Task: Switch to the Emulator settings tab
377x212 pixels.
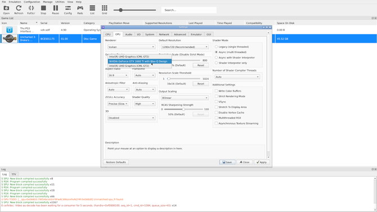Action: pos(196,34)
